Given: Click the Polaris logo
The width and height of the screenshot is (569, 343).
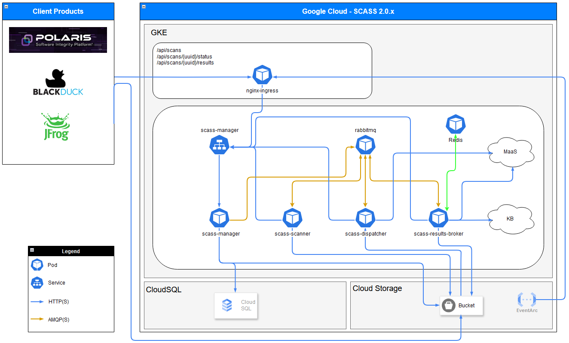Looking at the screenshot, I should coord(58,40).
